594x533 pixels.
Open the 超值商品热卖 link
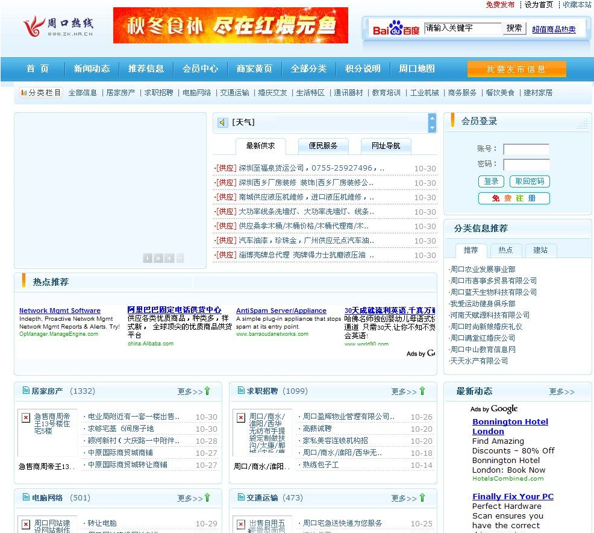554,29
